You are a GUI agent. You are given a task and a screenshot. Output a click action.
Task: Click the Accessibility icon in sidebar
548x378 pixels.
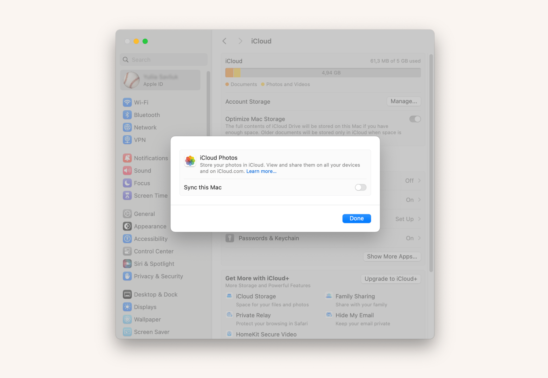(127, 239)
